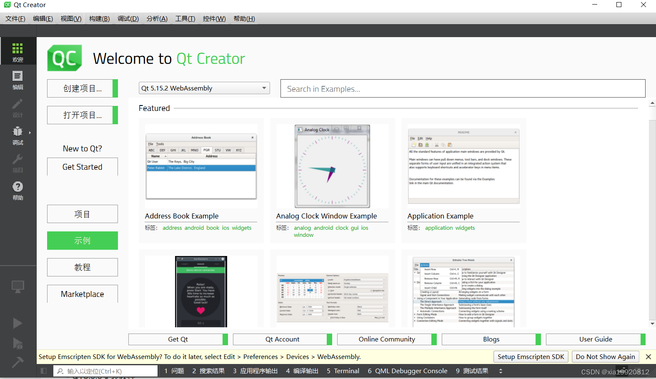Click the examples scrollbar down arrow
Screen dimensions: 656x379
[652, 324]
